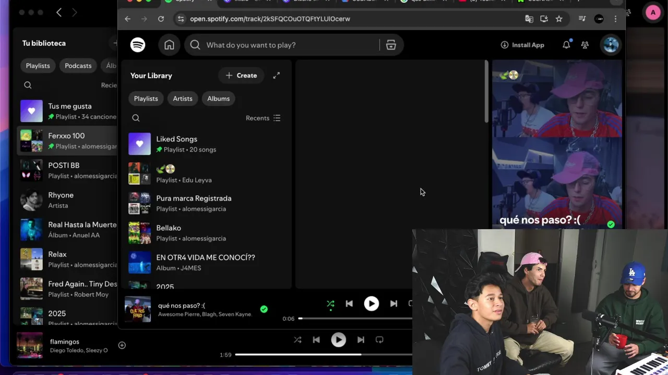Play the track in web player
This screenshot has width=668, height=375.
(371, 304)
